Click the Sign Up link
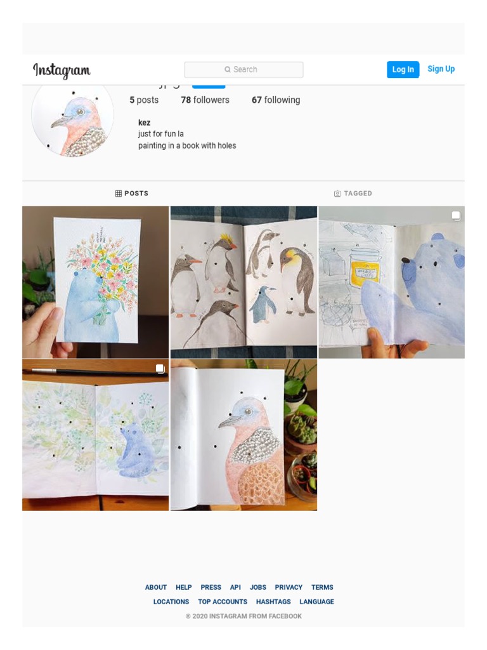 441,69
